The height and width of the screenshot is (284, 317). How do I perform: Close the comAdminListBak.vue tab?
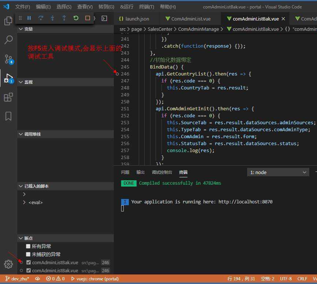click(283, 19)
